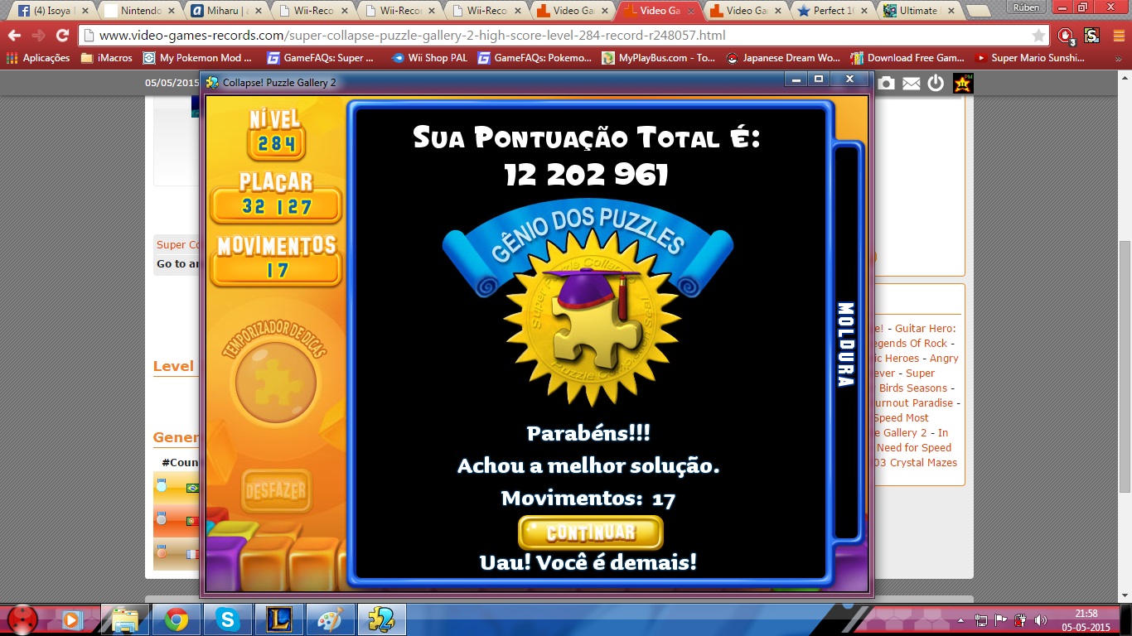This screenshot has width=1132, height=636.
Task: Launch Paint from the taskbar
Action: pos(330,619)
